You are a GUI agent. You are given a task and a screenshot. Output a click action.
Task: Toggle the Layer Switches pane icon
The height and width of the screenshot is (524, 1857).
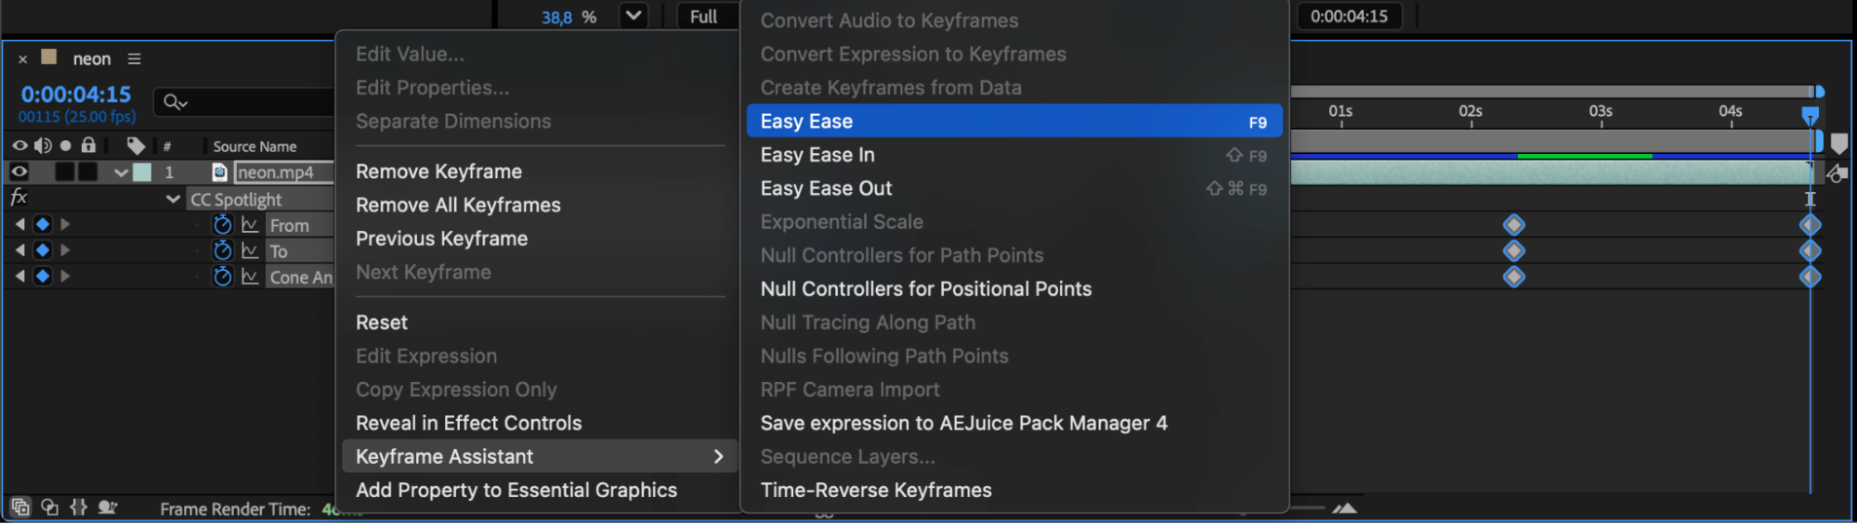[x=20, y=507]
